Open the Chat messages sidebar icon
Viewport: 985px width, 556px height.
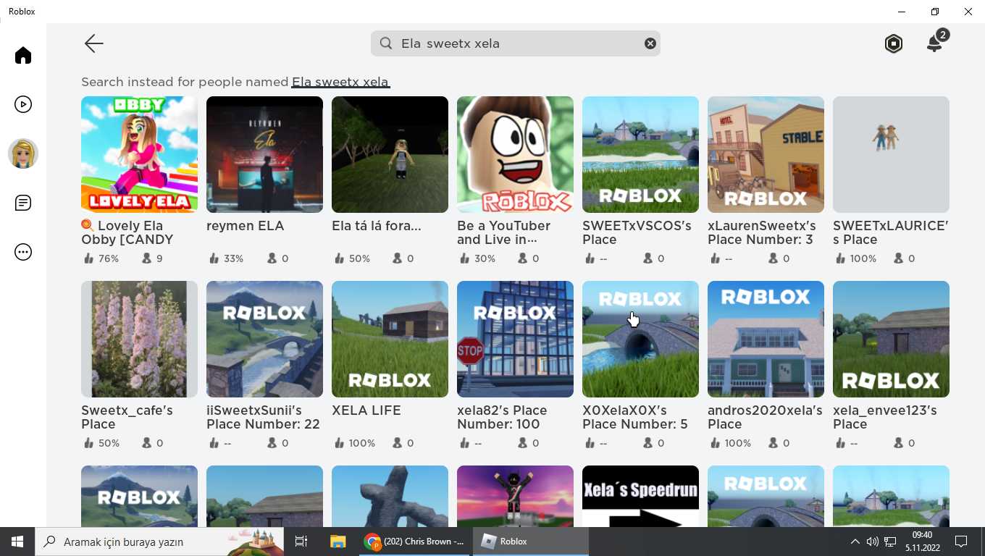pyautogui.click(x=23, y=203)
